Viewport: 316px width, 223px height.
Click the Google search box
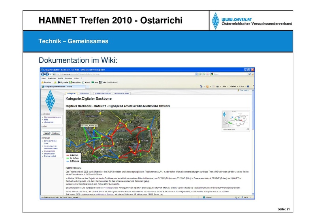tap(229, 74)
